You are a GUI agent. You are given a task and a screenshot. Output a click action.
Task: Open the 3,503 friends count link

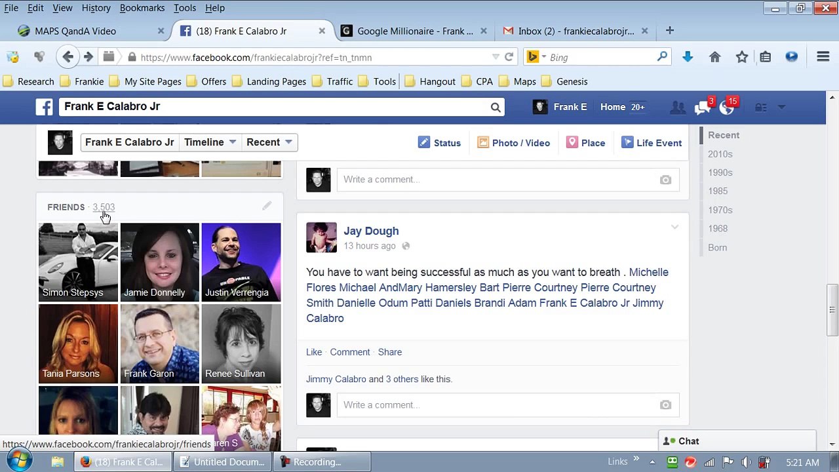pyautogui.click(x=104, y=207)
